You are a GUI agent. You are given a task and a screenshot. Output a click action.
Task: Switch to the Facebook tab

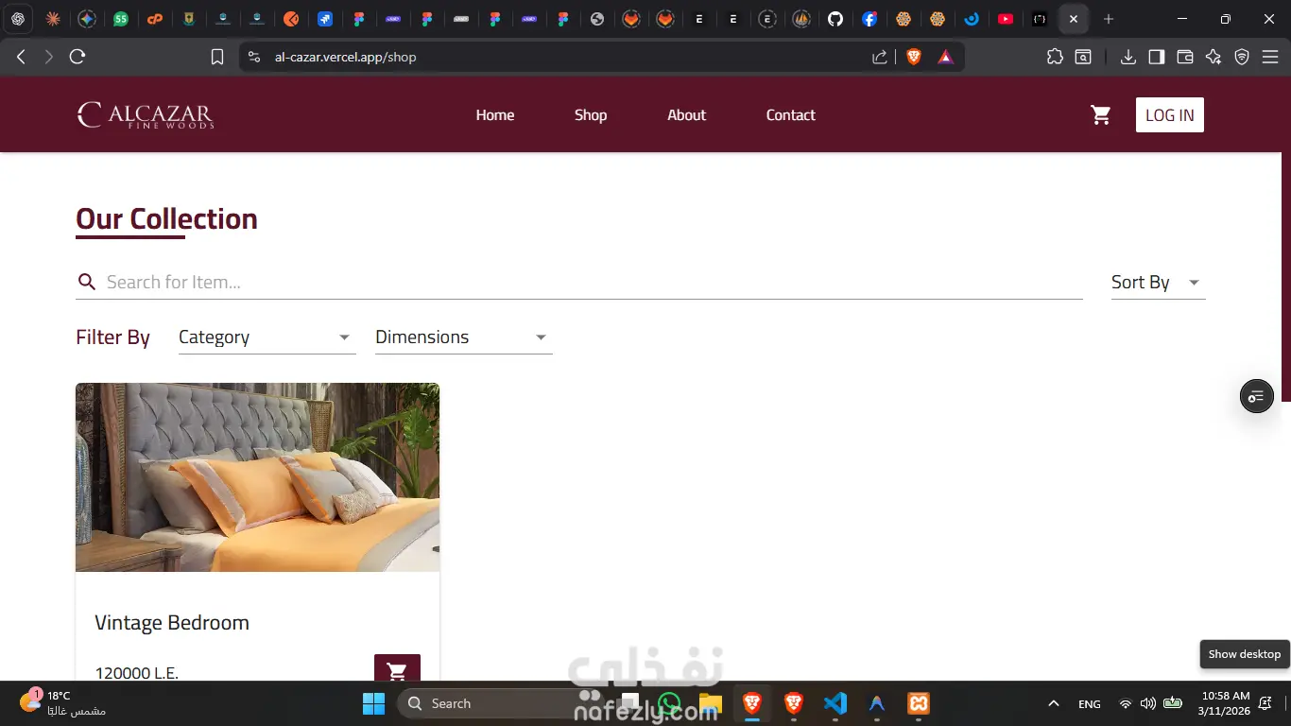[x=869, y=19]
